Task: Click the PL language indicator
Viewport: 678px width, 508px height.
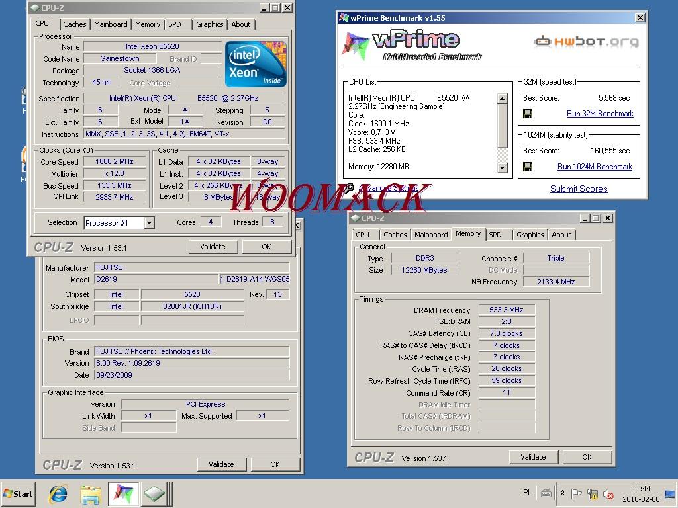Action: (x=527, y=493)
